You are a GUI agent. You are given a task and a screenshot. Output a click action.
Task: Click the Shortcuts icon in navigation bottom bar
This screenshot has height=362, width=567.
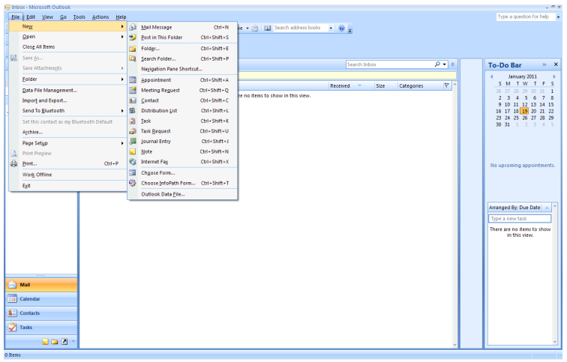point(64,342)
